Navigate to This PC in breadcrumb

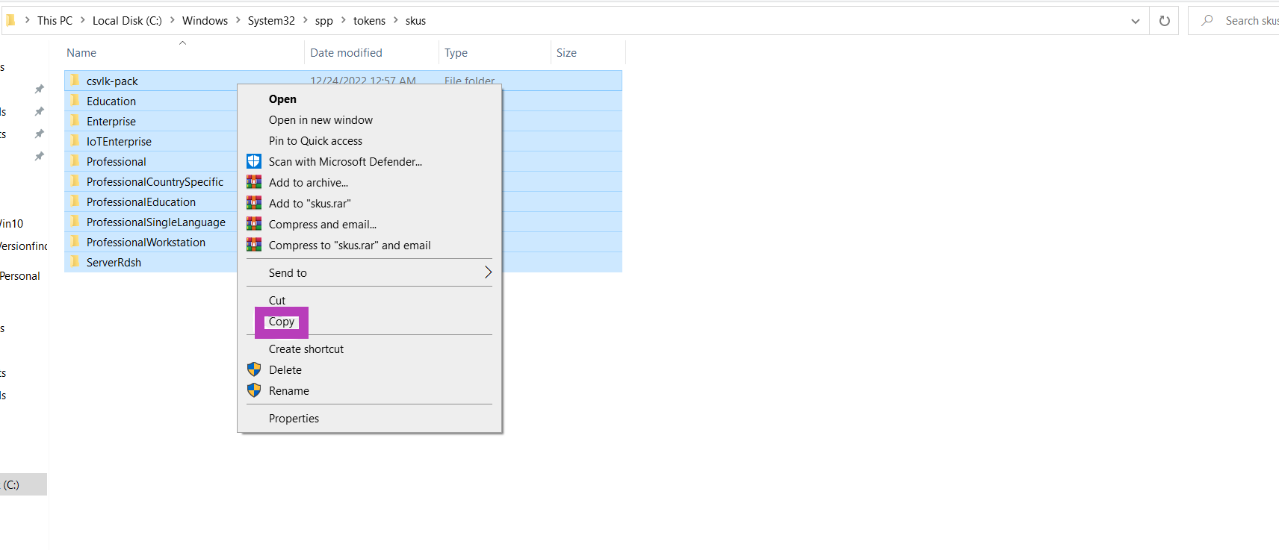(x=55, y=21)
